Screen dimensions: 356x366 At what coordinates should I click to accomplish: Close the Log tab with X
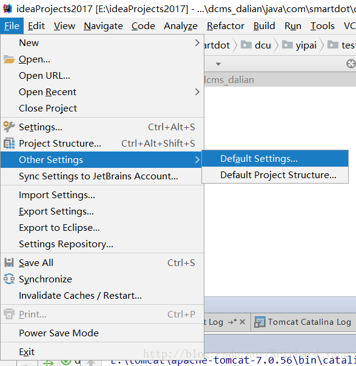click(x=243, y=322)
